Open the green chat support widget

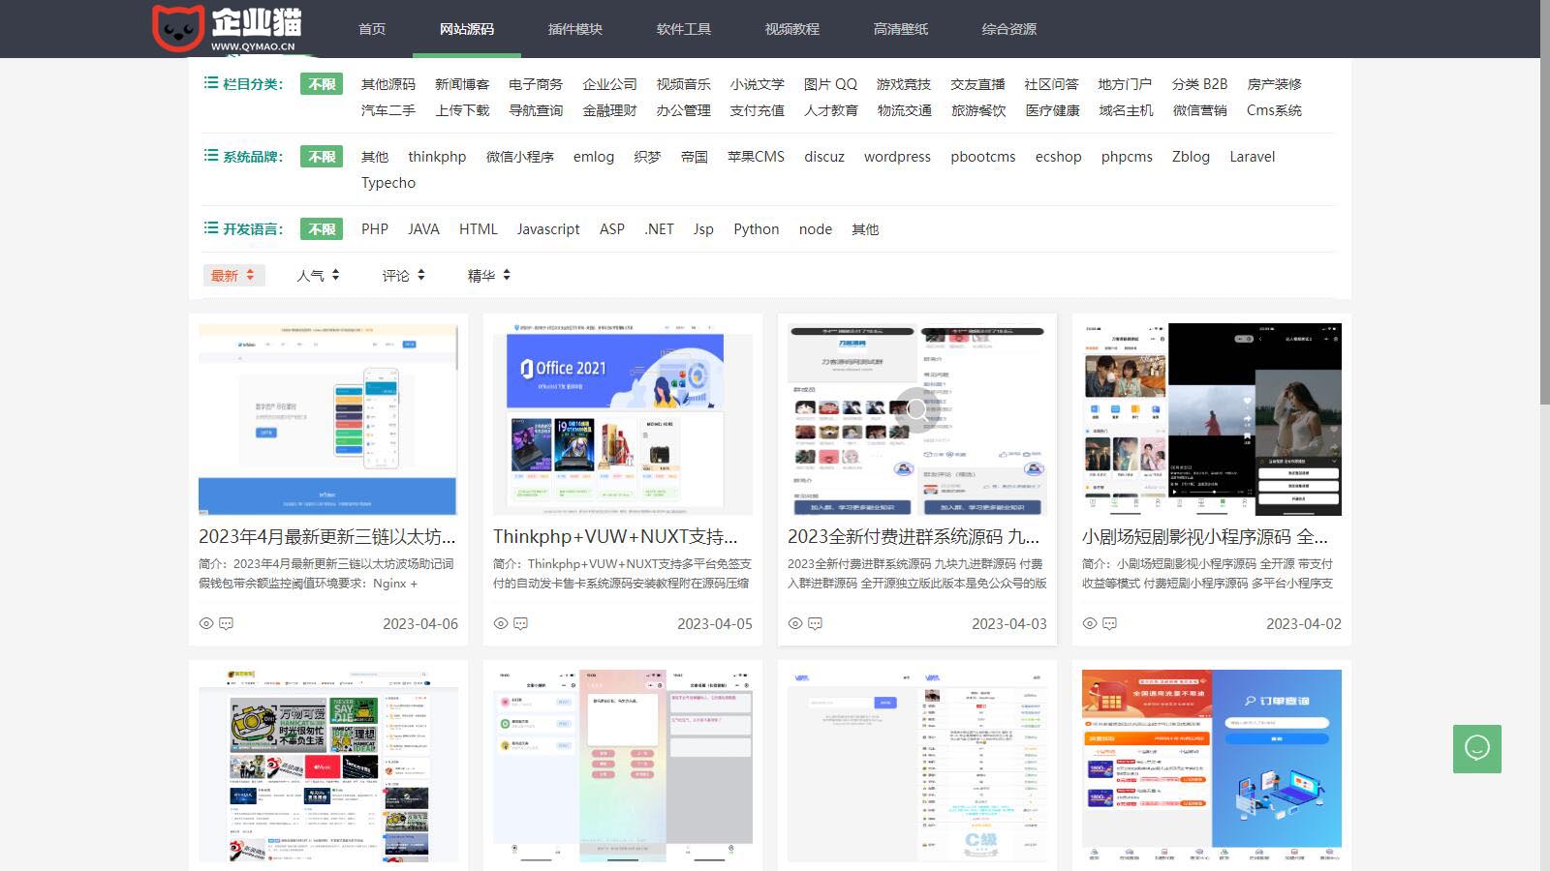coord(1476,748)
